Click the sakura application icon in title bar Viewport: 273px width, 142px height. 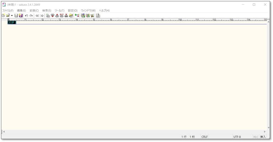click(x=4, y=5)
